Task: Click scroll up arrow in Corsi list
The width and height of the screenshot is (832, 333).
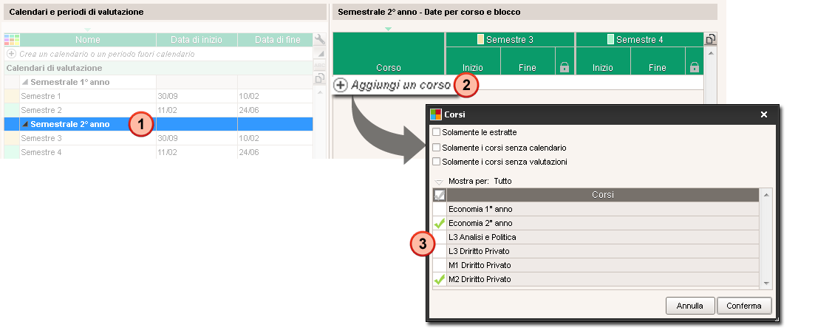Action: 765,195
